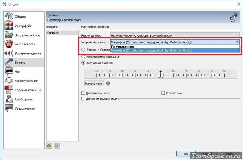The width and height of the screenshot is (243, 160).
Task: Click the Начать тест button
Action: (x=94, y=84)
